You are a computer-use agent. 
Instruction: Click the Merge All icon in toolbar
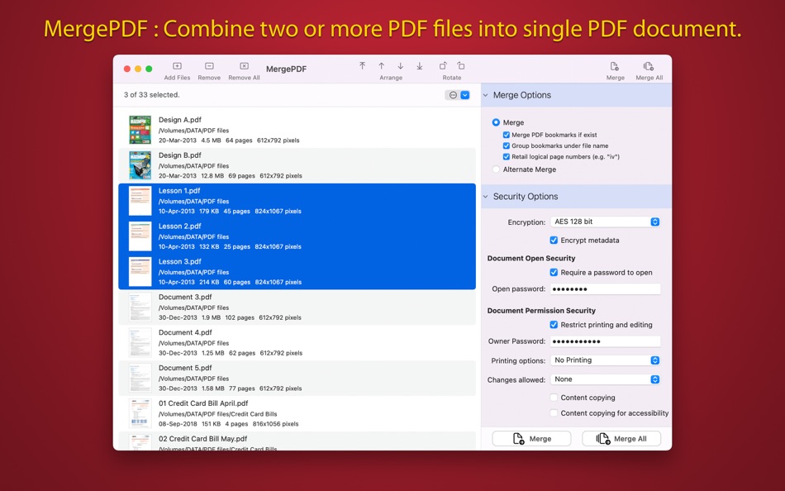pyautogui.click(x=649, y=66)
